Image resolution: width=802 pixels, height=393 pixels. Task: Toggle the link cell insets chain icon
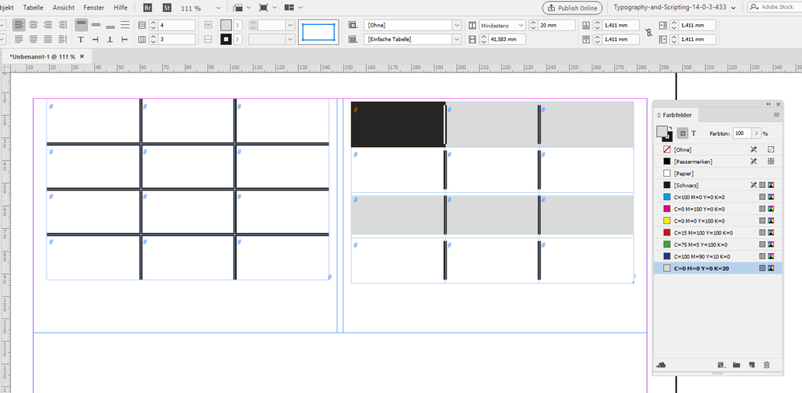point(649,32)
